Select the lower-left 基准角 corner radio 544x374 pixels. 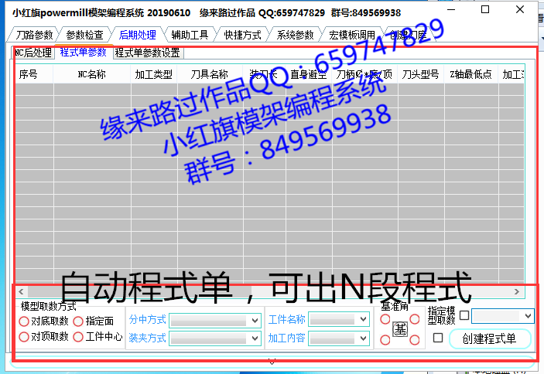coord(385,340)
